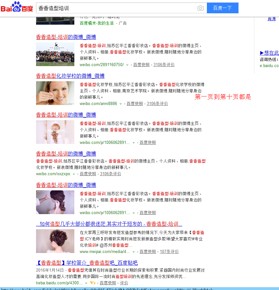Open the e.baidu.co sidebar URL

pos(269,66)
